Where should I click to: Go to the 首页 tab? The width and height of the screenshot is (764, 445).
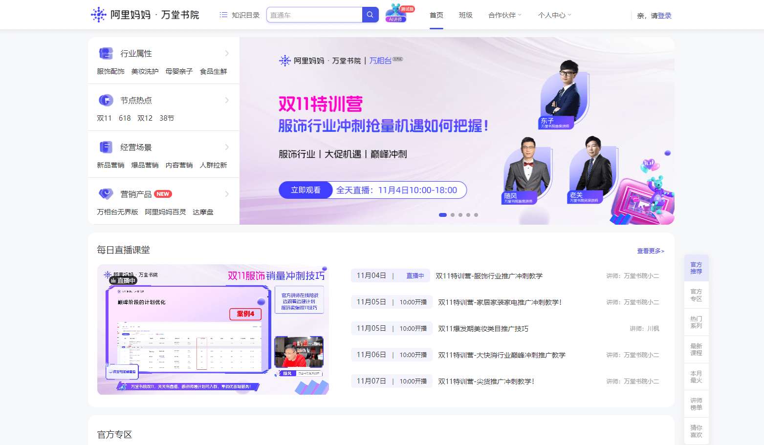tap(437, 15)
